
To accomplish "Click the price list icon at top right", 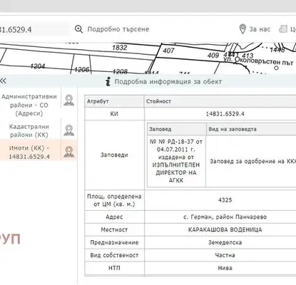I will coord(282,29).
